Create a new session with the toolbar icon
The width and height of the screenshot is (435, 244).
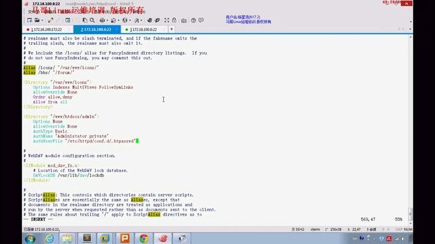29,20
